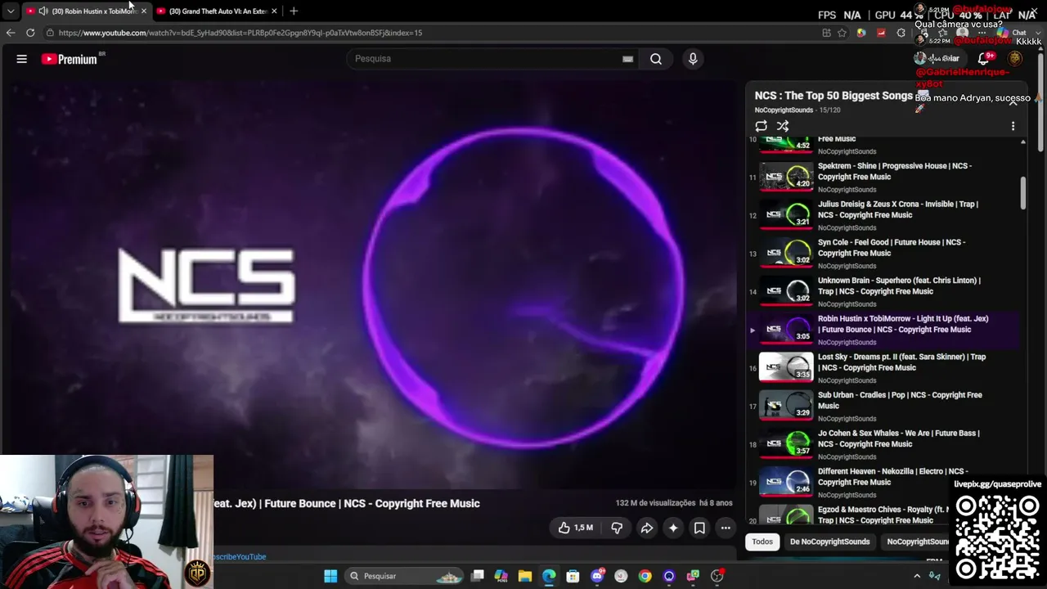1047x589 pixels.
Task: Open the YouTube account avatar menu
Action: pyautogui.click(x=1015, y=59)
